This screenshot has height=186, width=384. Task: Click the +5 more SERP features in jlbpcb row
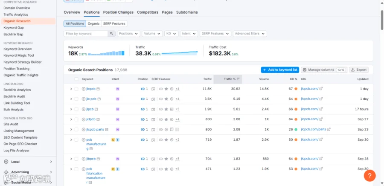point(177,159)
